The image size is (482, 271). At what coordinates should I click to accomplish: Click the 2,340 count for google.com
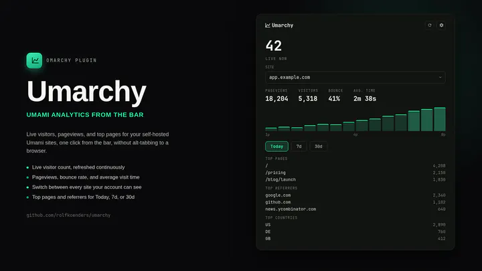coord(439,195)
